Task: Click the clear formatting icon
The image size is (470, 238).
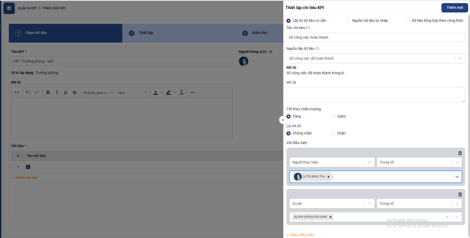Action: click(x=182, y=92)
